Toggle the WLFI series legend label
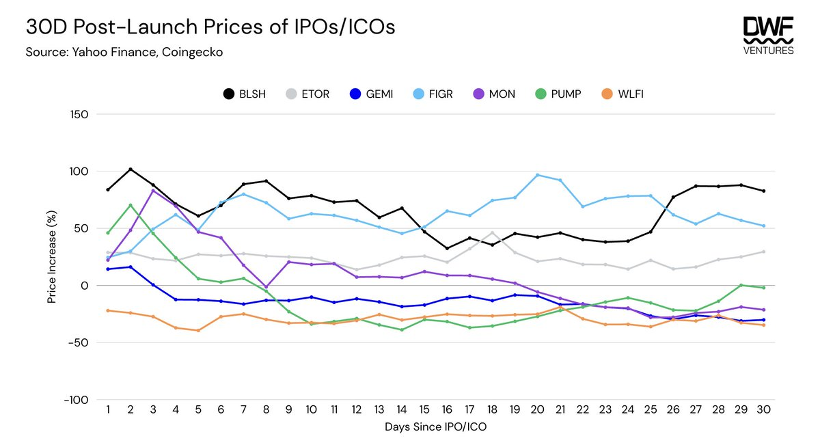This screenshot has height=447, width=820. click(630, 94)
